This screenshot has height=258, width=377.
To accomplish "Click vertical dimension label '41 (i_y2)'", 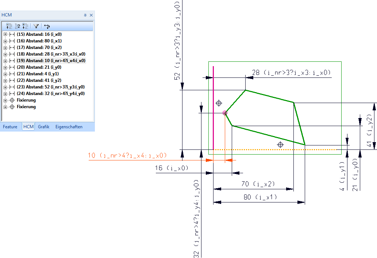I will coord(369,131).
